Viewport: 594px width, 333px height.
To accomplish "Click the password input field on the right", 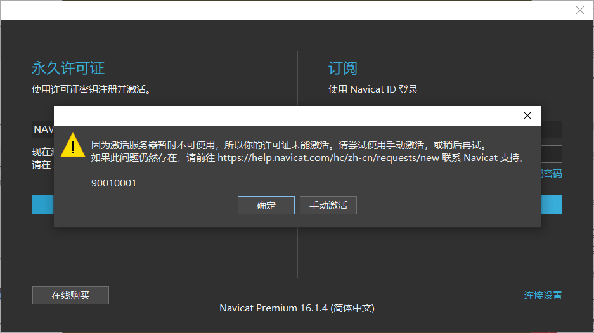I will (x=551, y=154).
